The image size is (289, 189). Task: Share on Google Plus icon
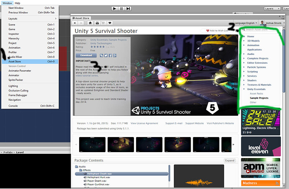[x=115, y=55]
